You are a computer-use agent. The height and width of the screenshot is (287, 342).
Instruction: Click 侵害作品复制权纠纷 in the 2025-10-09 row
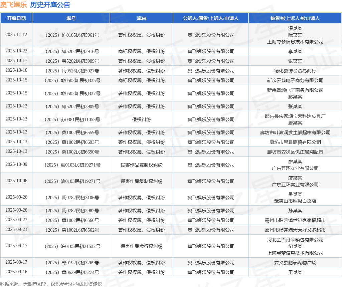point(142,165)
